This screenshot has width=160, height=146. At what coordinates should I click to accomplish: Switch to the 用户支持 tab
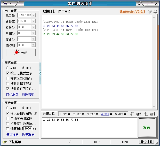point(65,12)
